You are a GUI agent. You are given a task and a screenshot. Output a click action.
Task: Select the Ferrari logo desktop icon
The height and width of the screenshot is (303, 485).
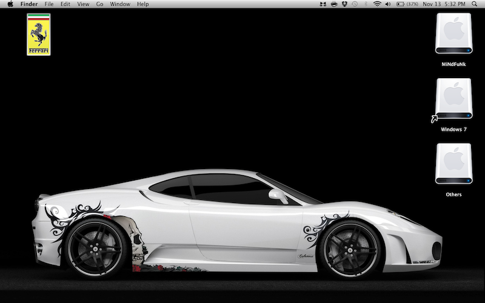click(39, 35)
